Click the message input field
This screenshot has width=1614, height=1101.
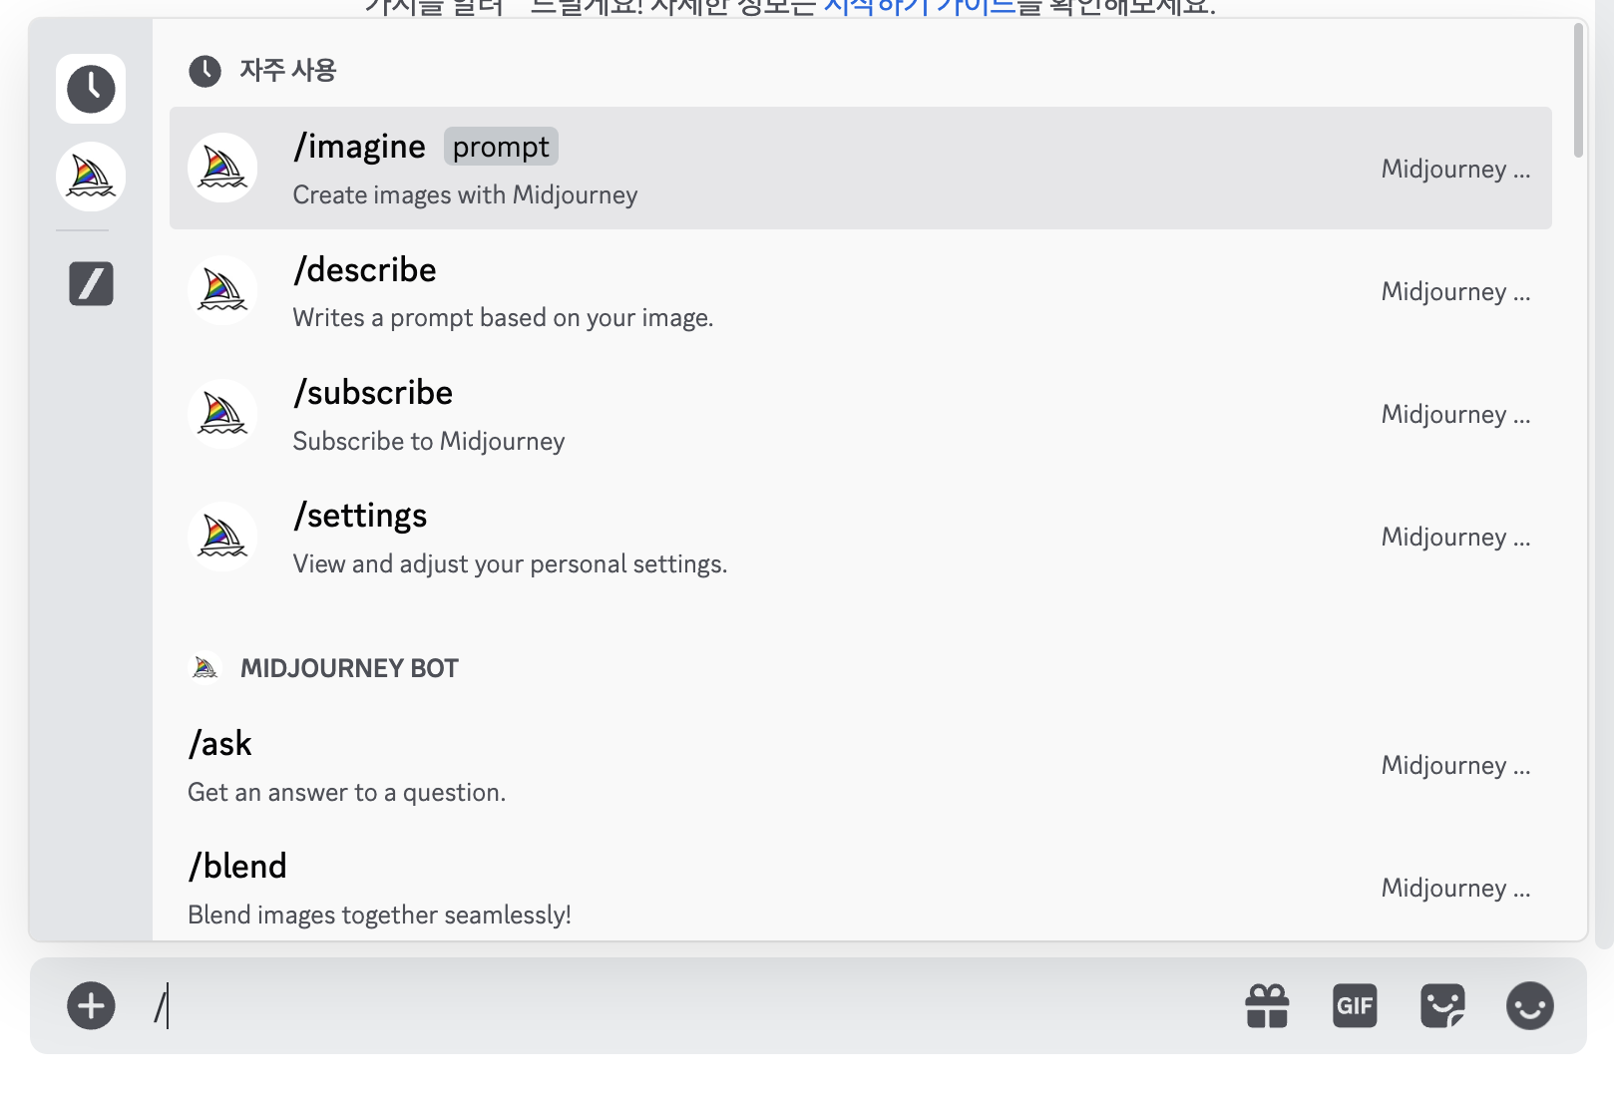pos(688,1005)
